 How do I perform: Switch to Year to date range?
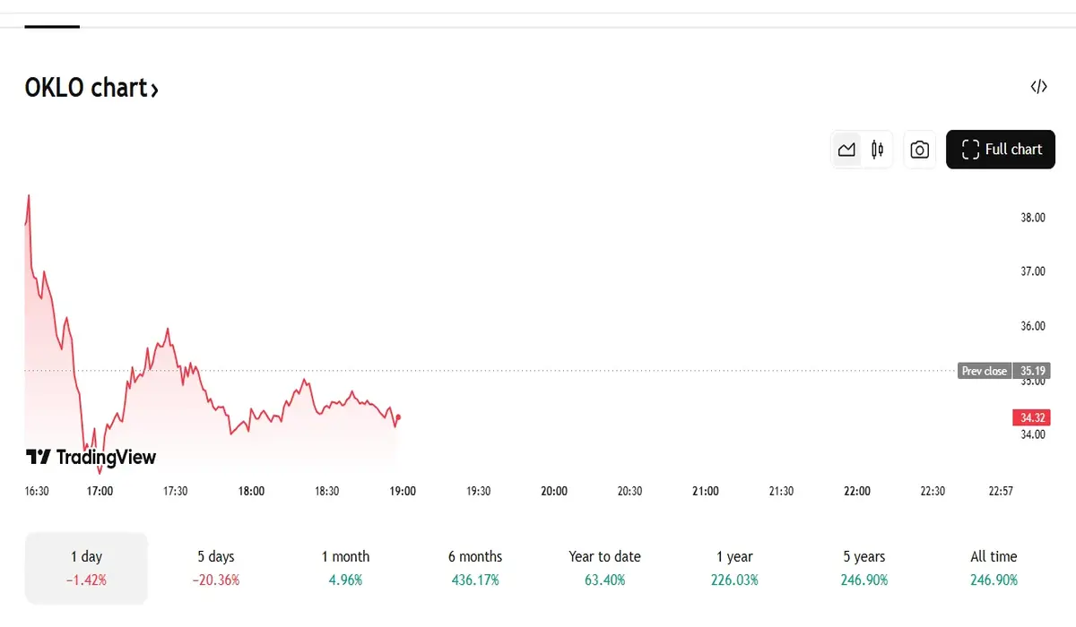point(604,568)
